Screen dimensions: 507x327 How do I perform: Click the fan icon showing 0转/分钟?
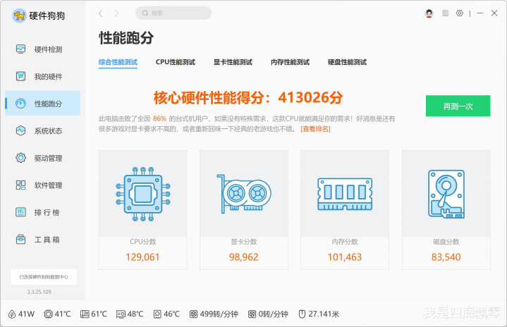[252, 314]
